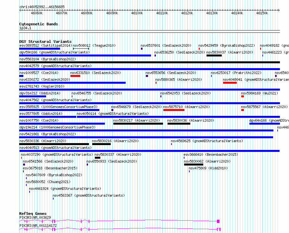
Task: Select the black nsv5830037 variant bar
Action: 214,55
